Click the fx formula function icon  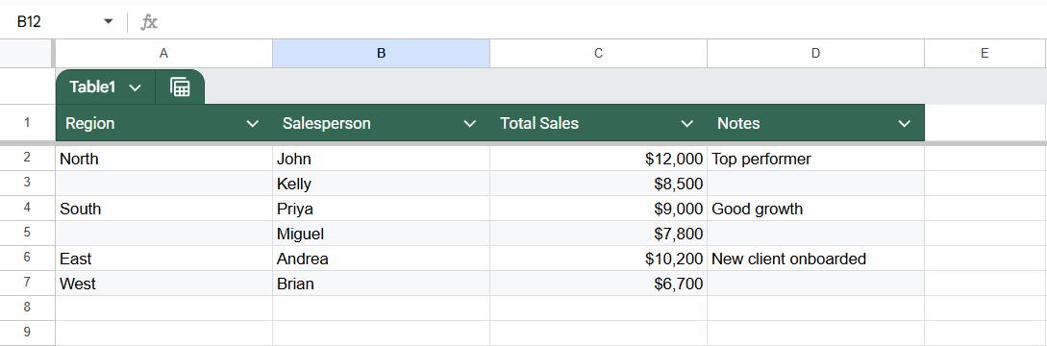click(x=149, y=22)
